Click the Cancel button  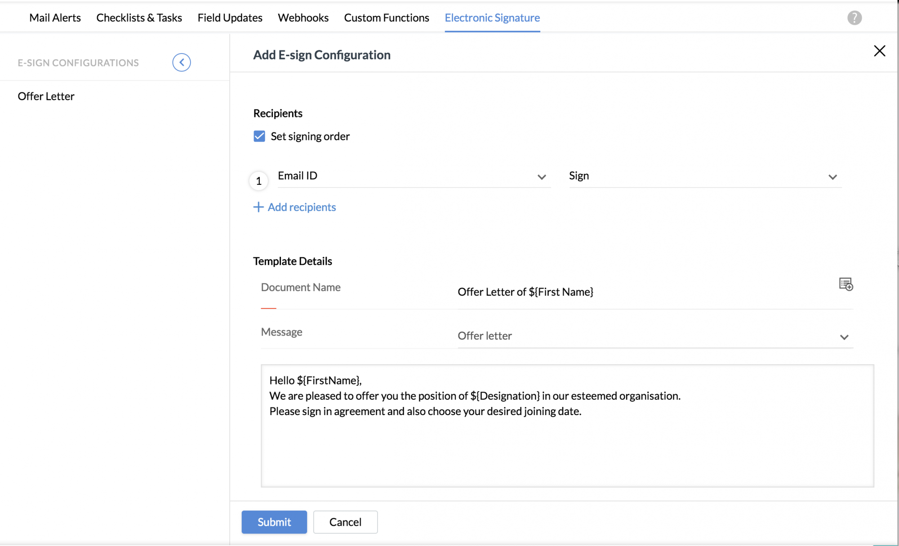click(x=345, y=522)
